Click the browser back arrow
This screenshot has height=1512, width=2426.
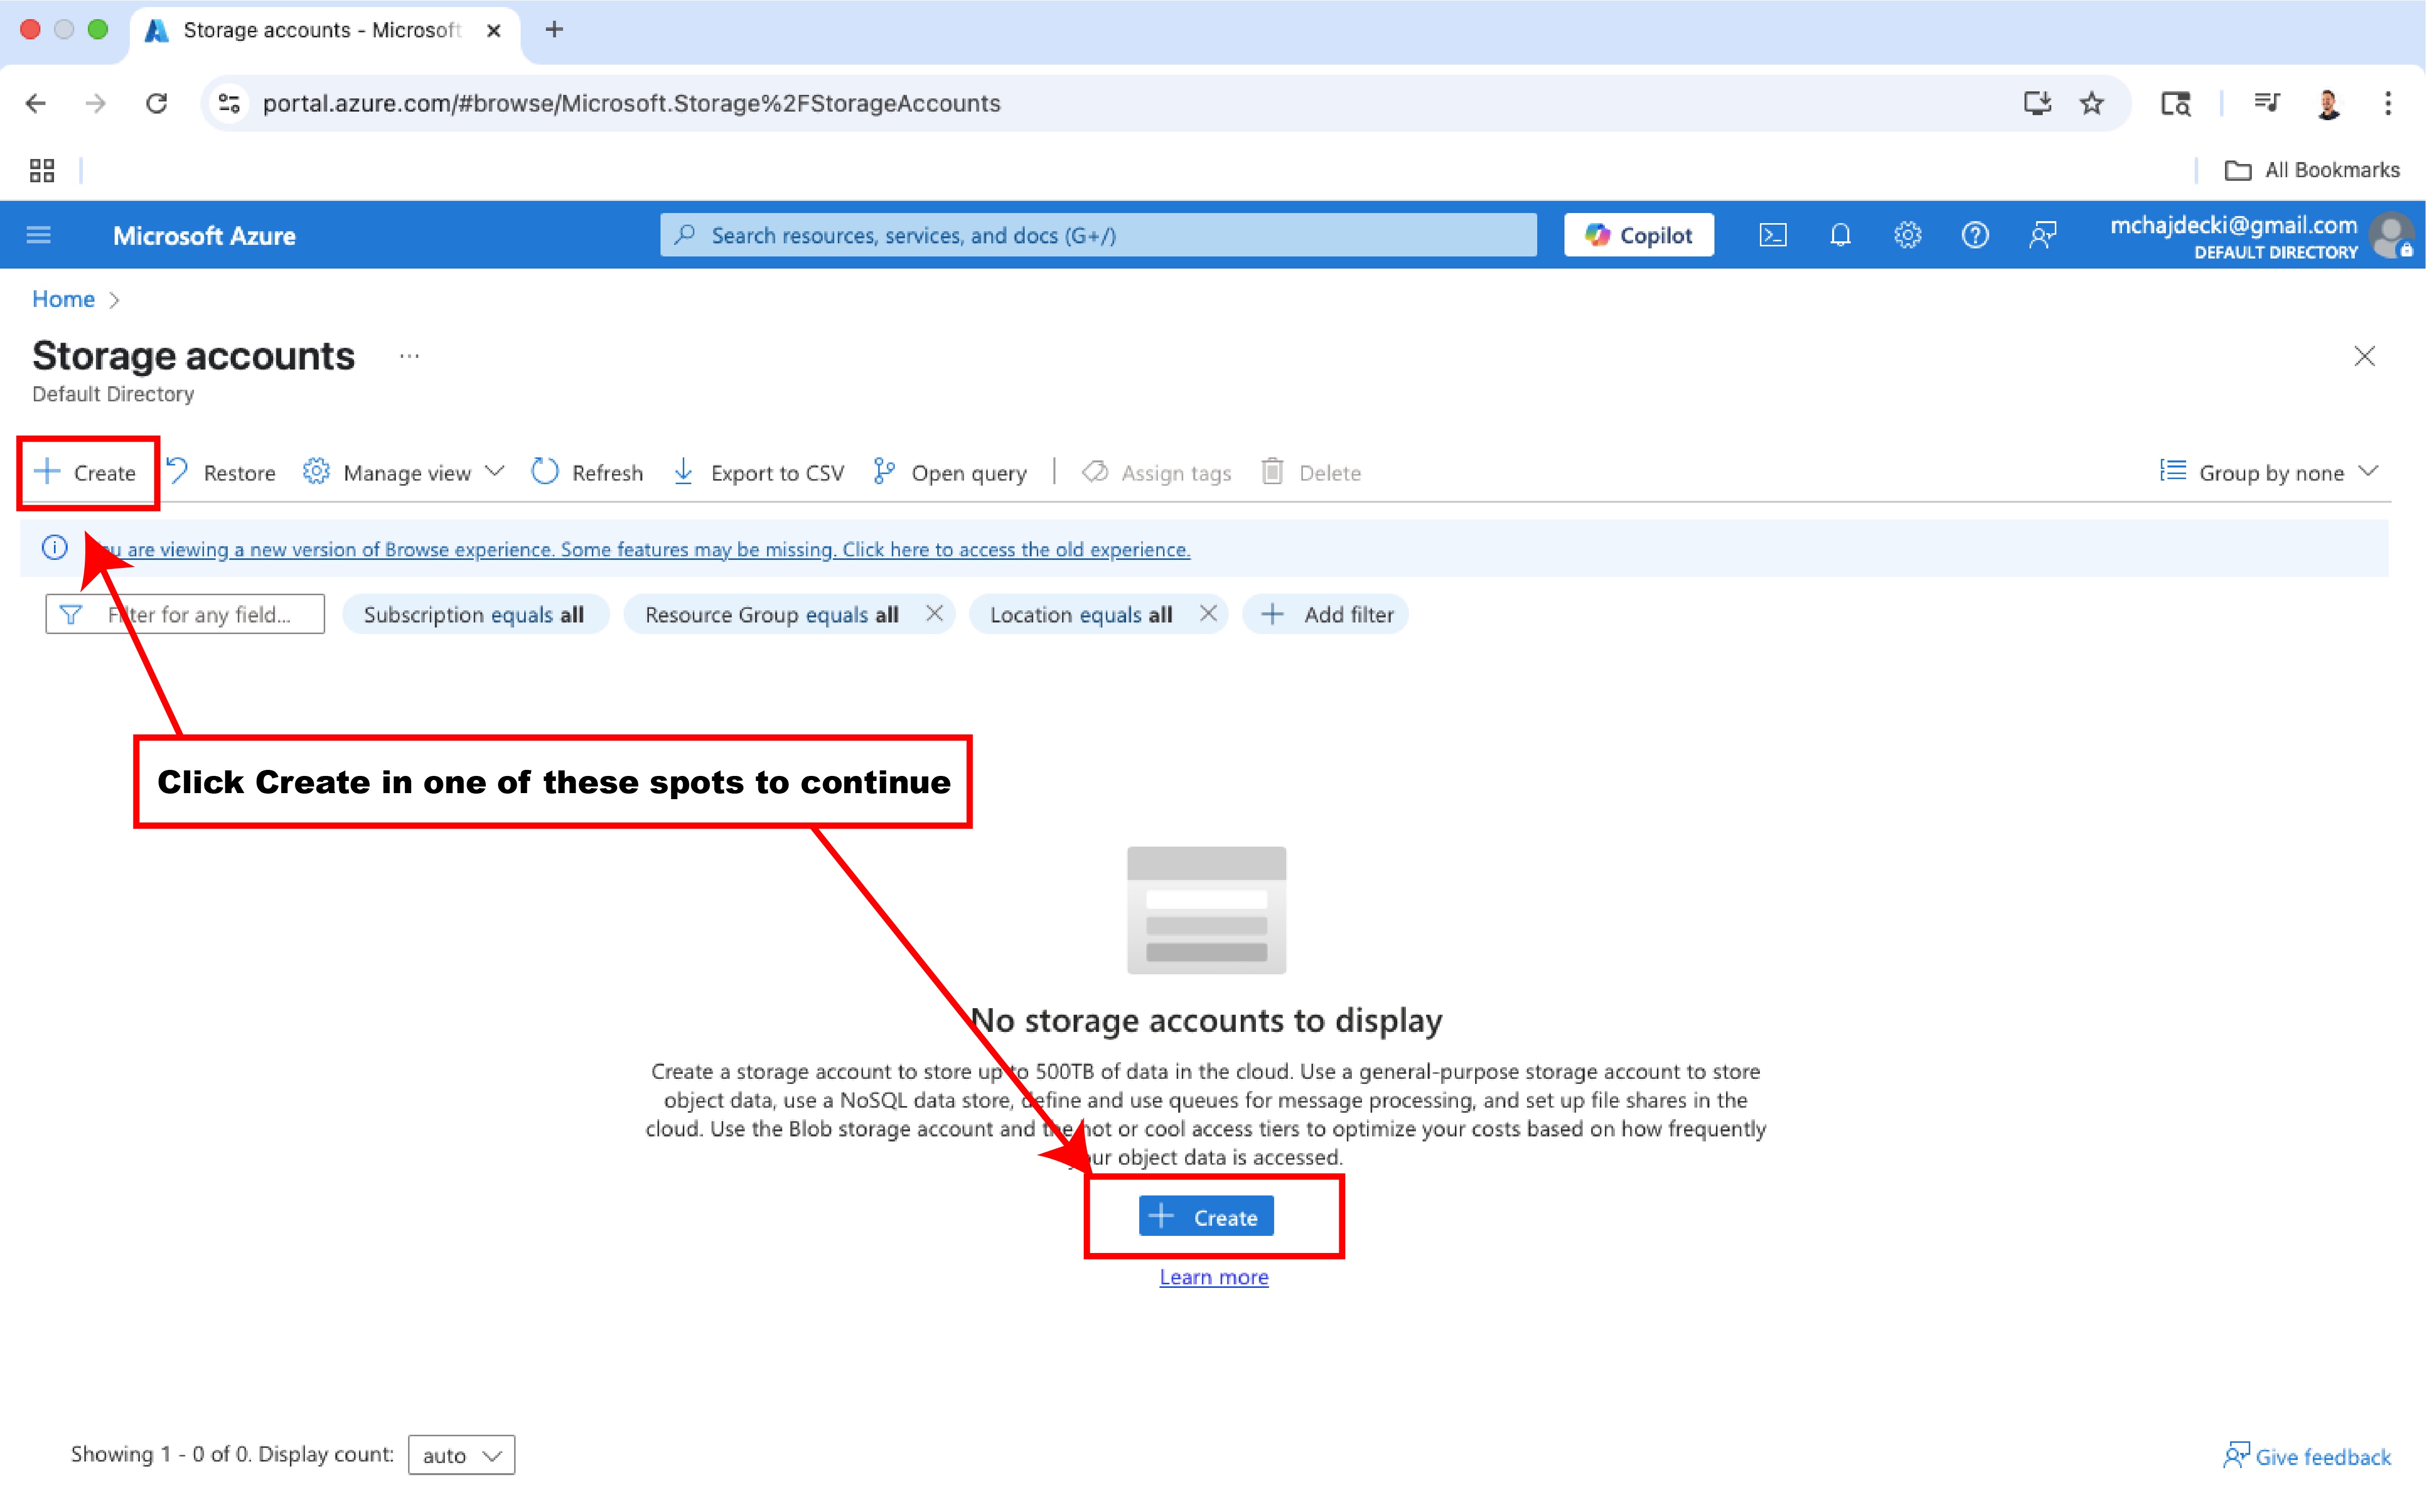point(36,103)
